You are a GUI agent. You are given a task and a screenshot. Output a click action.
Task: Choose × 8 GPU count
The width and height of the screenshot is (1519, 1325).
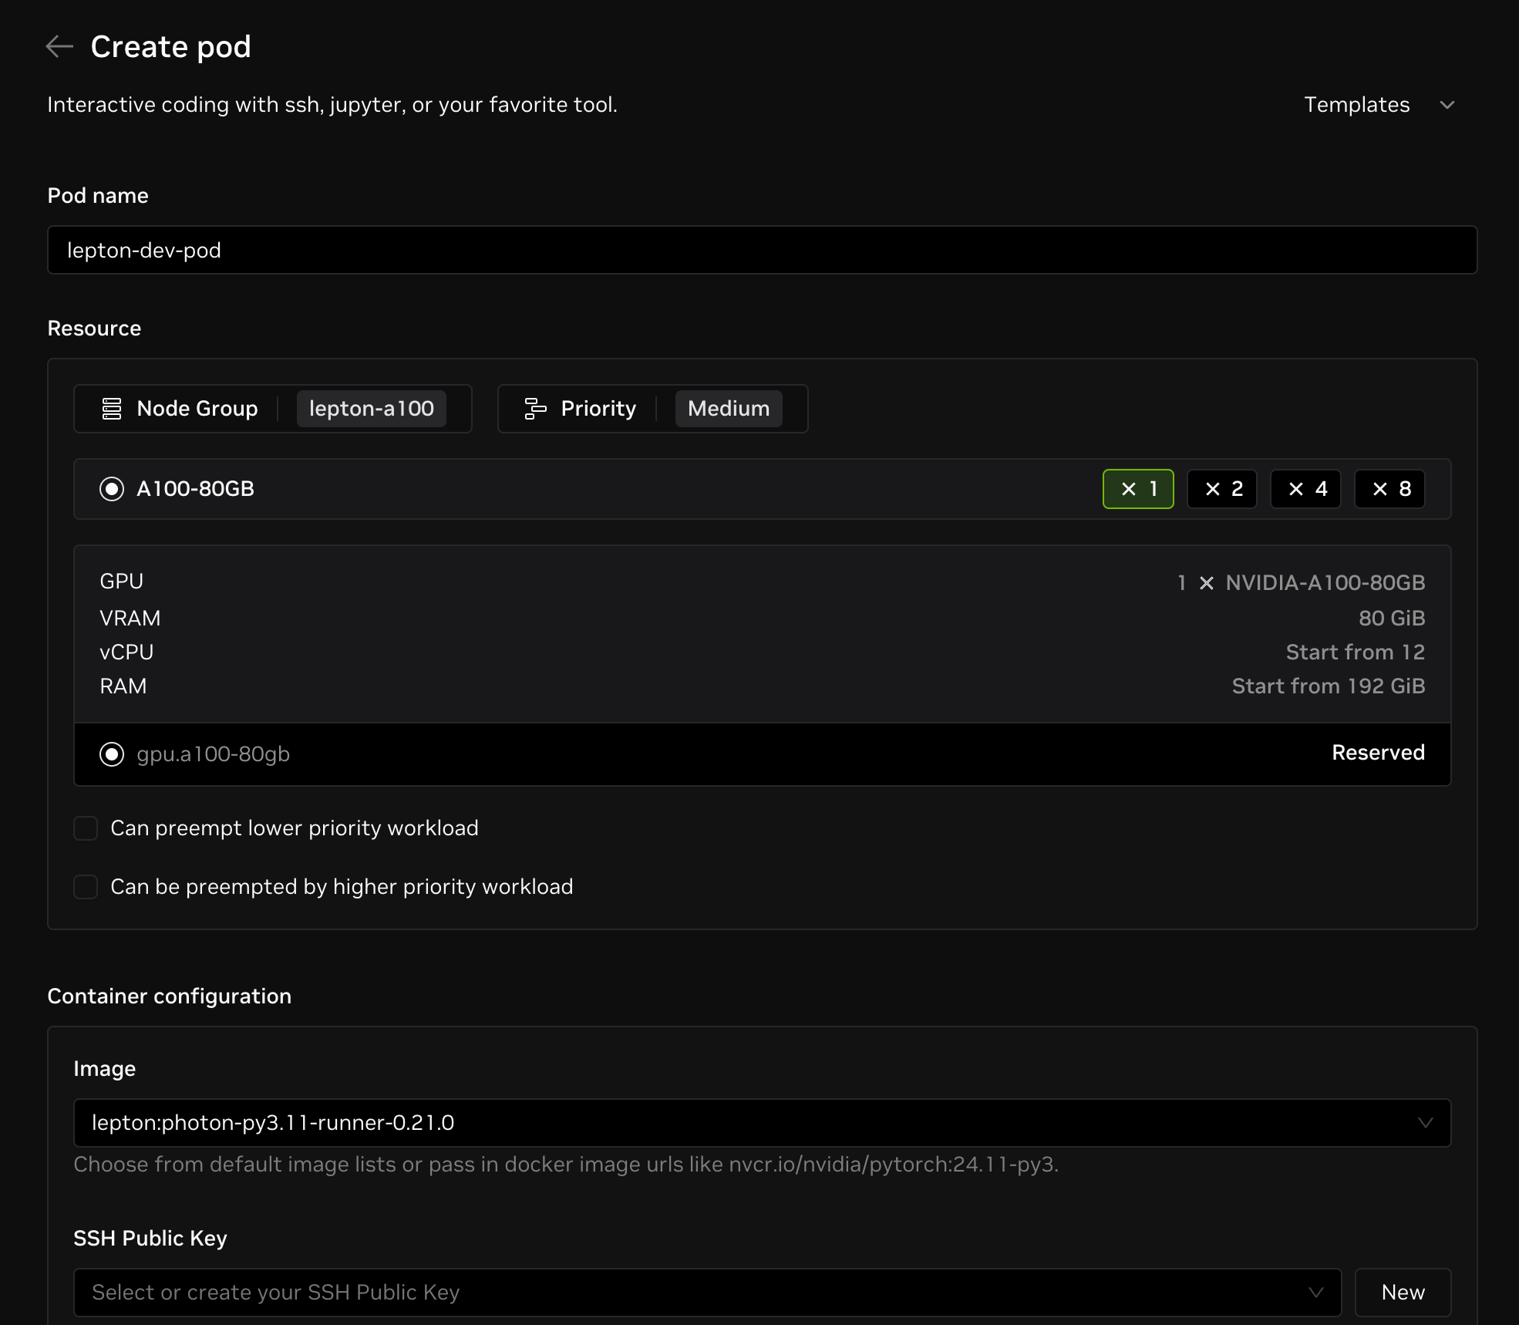tap(1390, 489)
